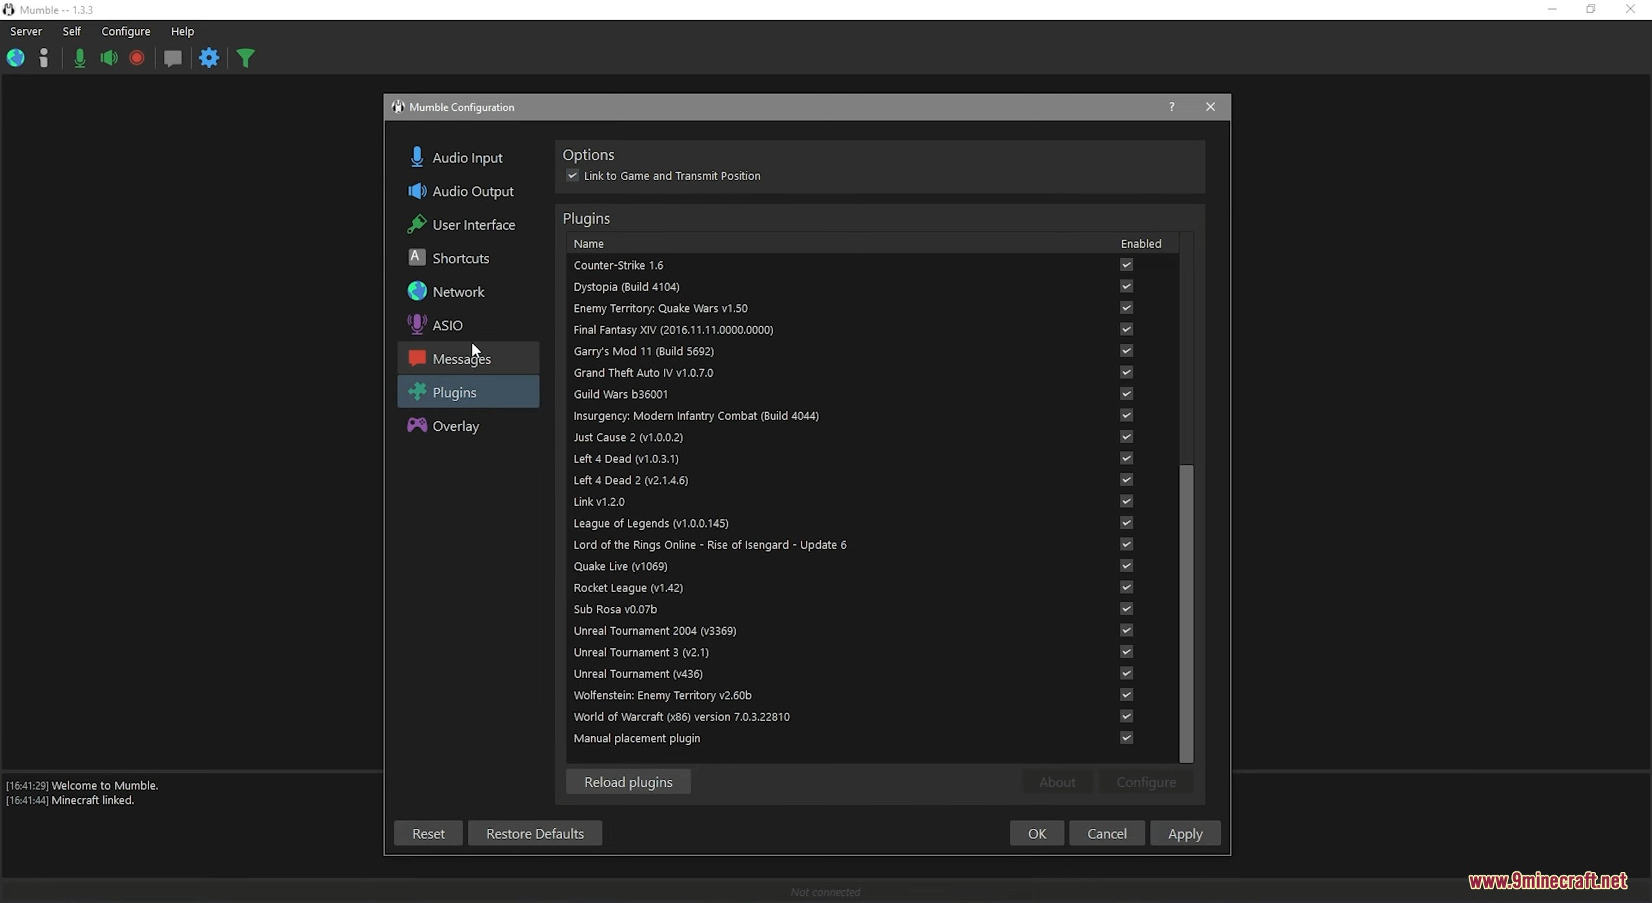This screenshot has height=903, width=1652.
Task: Open the Network settings page
Action: [x=468, y=292]
